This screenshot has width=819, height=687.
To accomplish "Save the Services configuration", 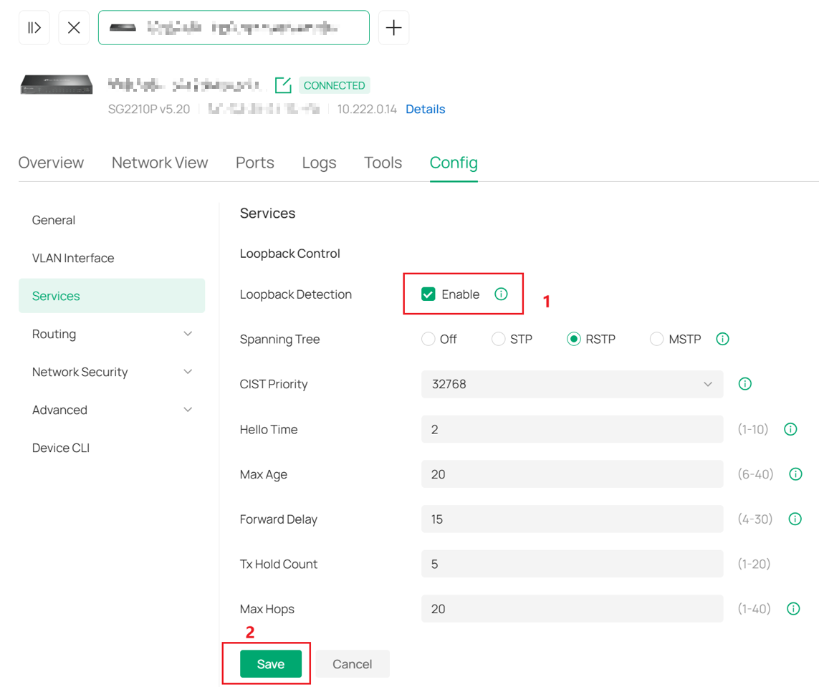I will pyautogui.click(x=269, y=663).
